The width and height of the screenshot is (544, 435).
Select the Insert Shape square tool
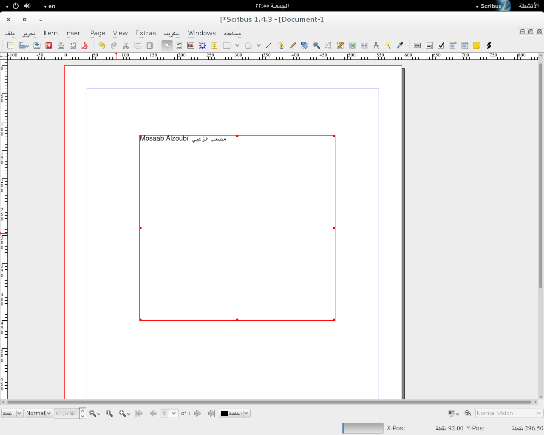pos(227,45)
